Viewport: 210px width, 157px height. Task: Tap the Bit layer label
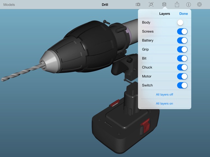click(144, 58)
